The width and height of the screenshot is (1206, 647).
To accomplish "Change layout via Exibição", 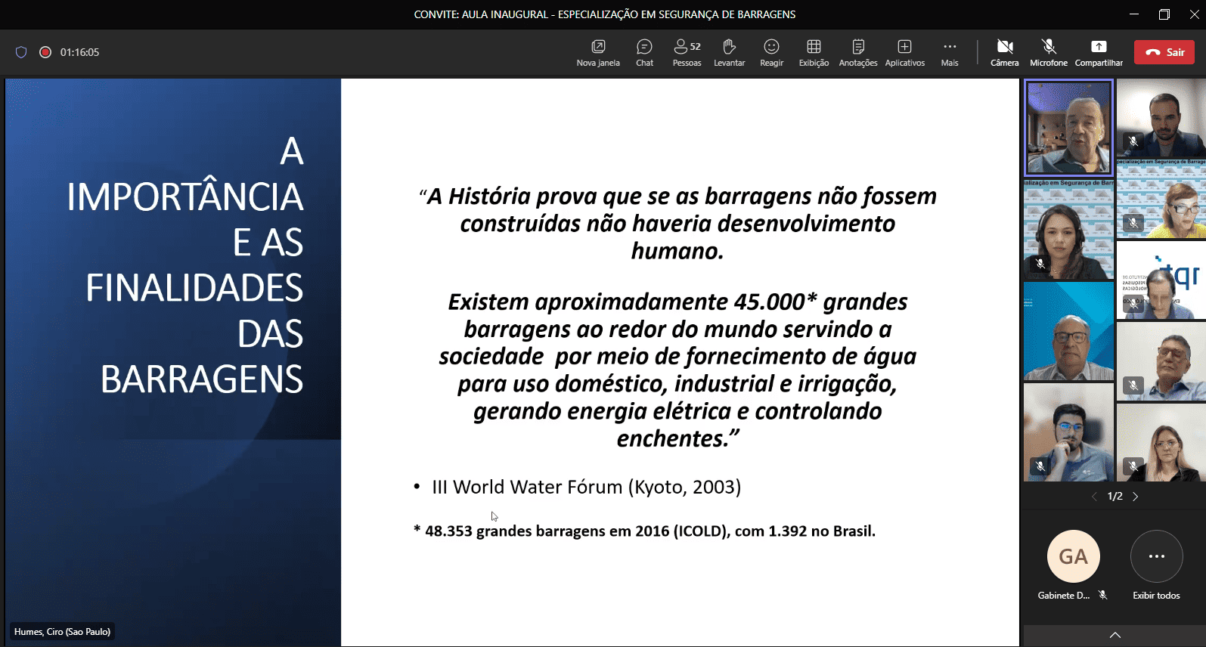I will click(814, 52).
